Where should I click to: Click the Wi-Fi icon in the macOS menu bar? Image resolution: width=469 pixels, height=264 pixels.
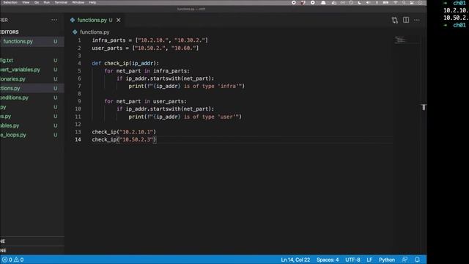pyautogui.click(x=396, y=2)
